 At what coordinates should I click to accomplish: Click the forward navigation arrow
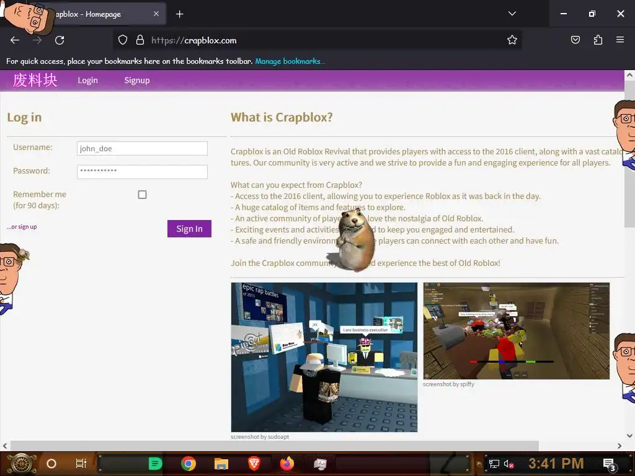[37, 40]
